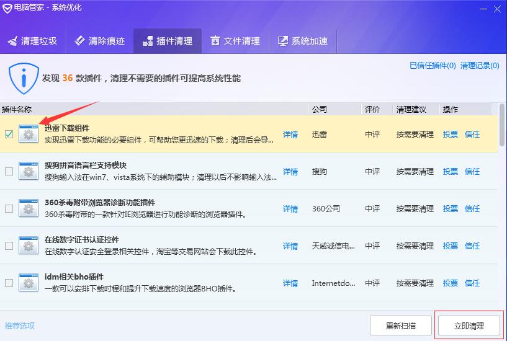Open the title bar dropdown menu arrow
This screenshot has width=507, height=341.
[x=482, y=7]
